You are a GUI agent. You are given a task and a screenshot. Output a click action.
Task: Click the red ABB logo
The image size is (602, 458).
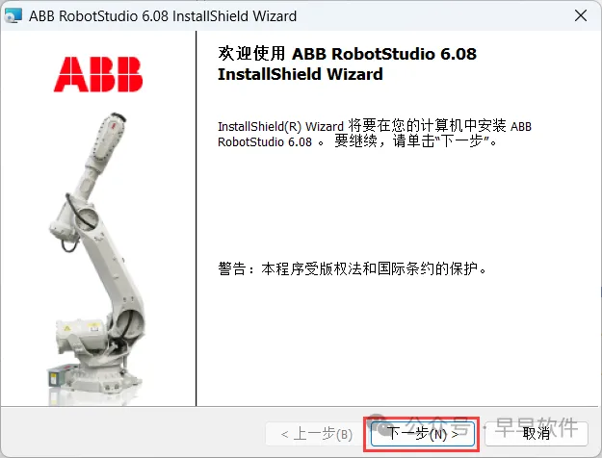pyautogui.click(x=98, y=74)
